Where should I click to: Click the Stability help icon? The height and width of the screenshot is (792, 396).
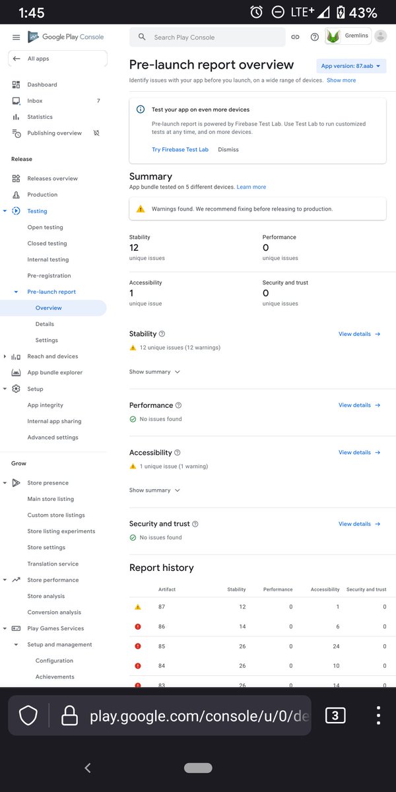(x=162, y=334)
